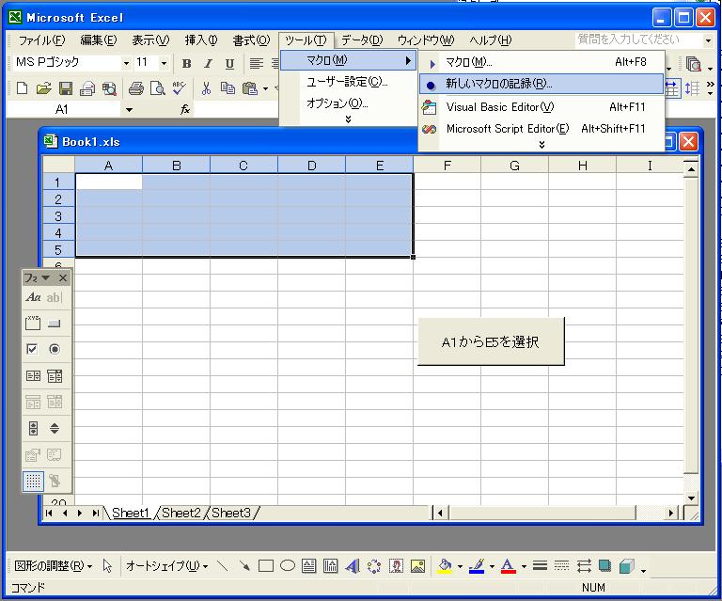Screen dimensions: 722x601
Task: Choose Record New Macro (新しいマクロの記録)
Action: point(541,84)
